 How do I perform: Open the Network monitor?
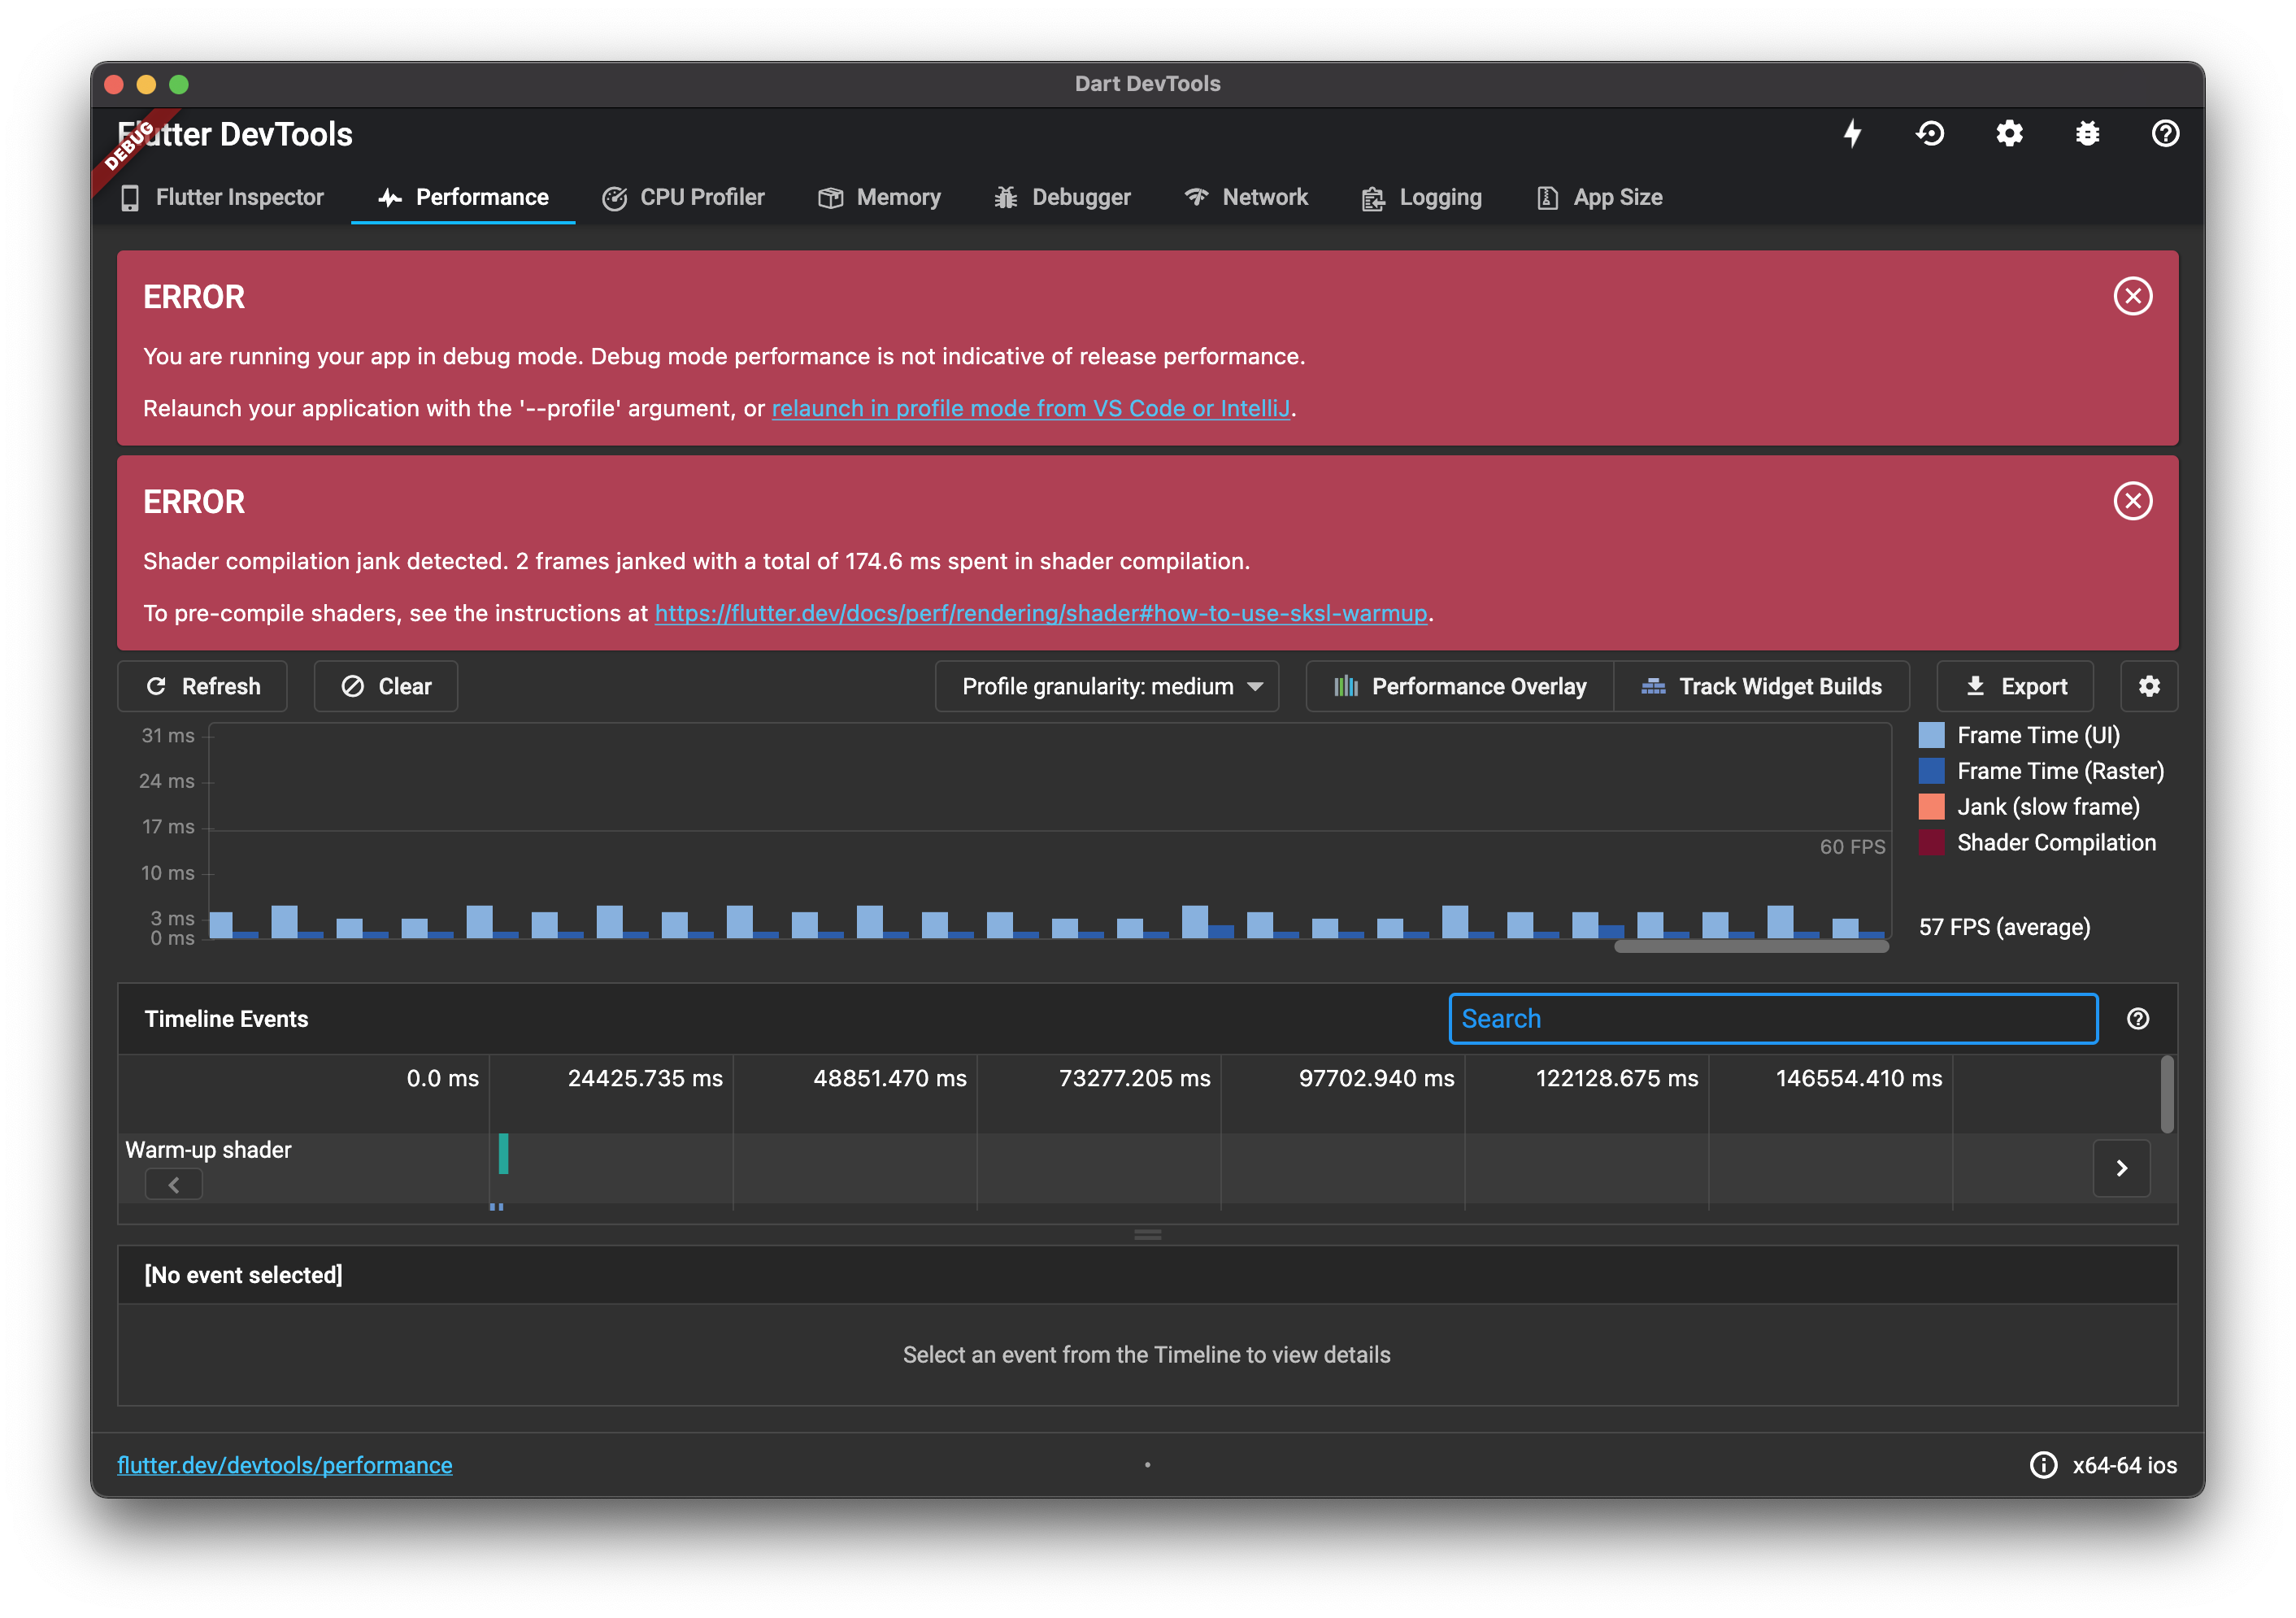point(1246,197)
